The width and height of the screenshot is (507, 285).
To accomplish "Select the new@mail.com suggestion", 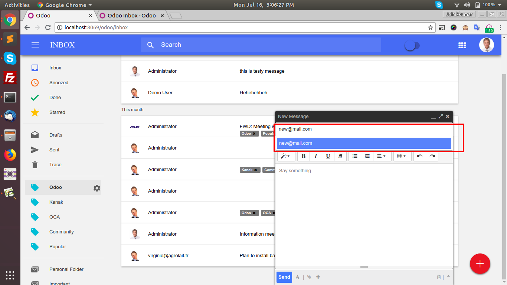I will pos(364,143).
